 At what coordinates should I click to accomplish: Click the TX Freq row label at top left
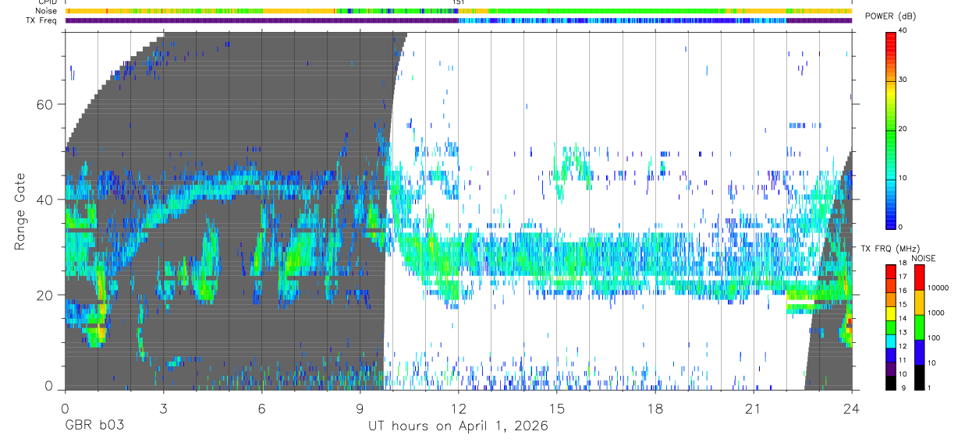[42, 20]
